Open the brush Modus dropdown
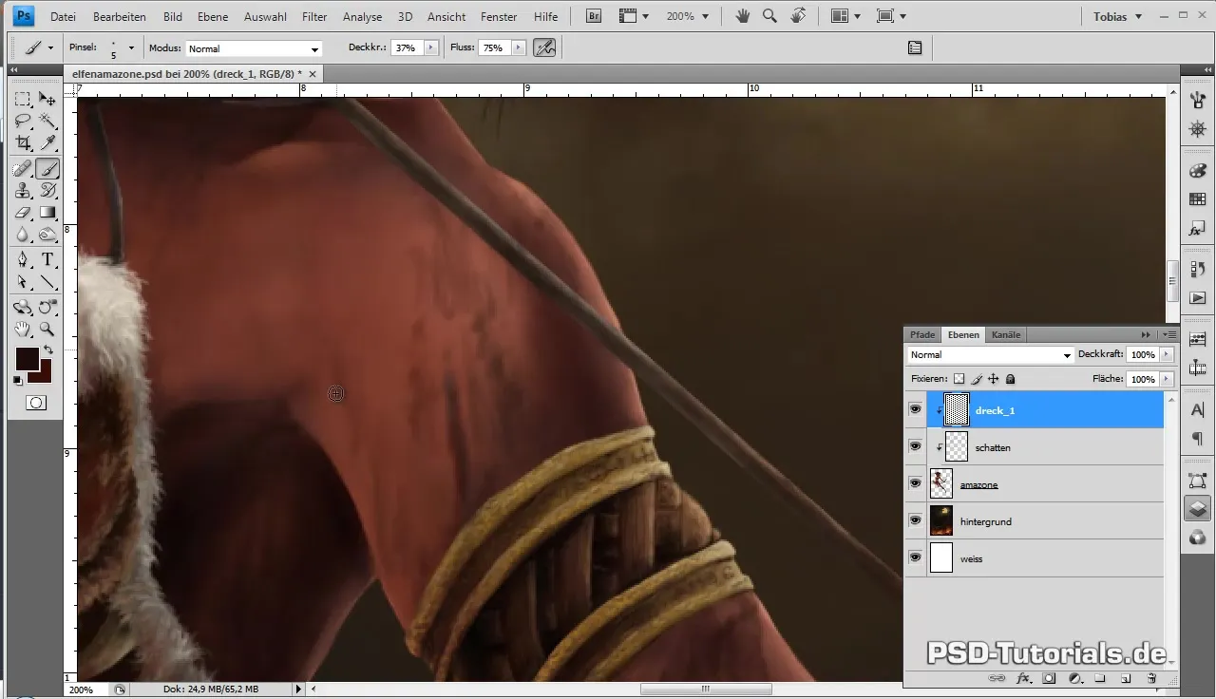 point(254,48)
